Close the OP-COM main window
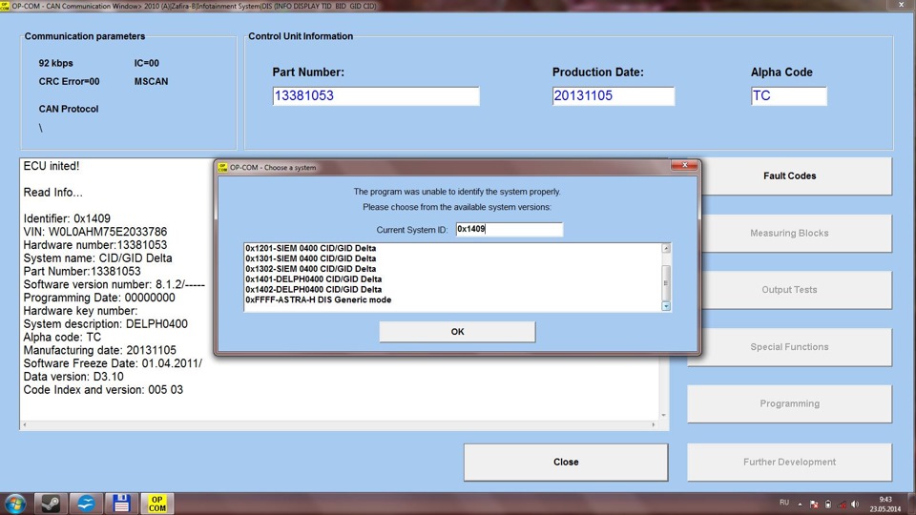916x515 pixels. pos(902,5)
